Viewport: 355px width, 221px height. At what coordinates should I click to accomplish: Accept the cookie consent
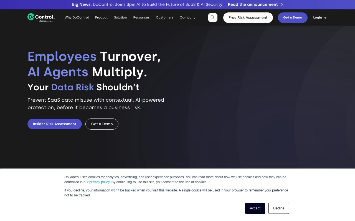(255, 208)
